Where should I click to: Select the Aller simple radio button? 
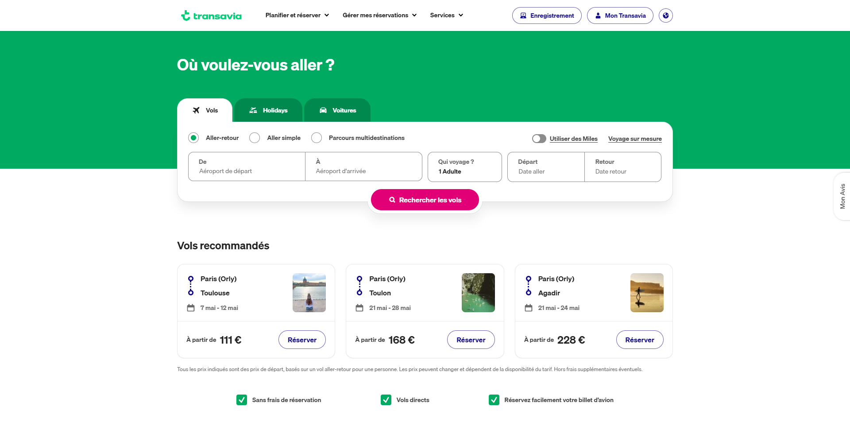pos(255,138)
